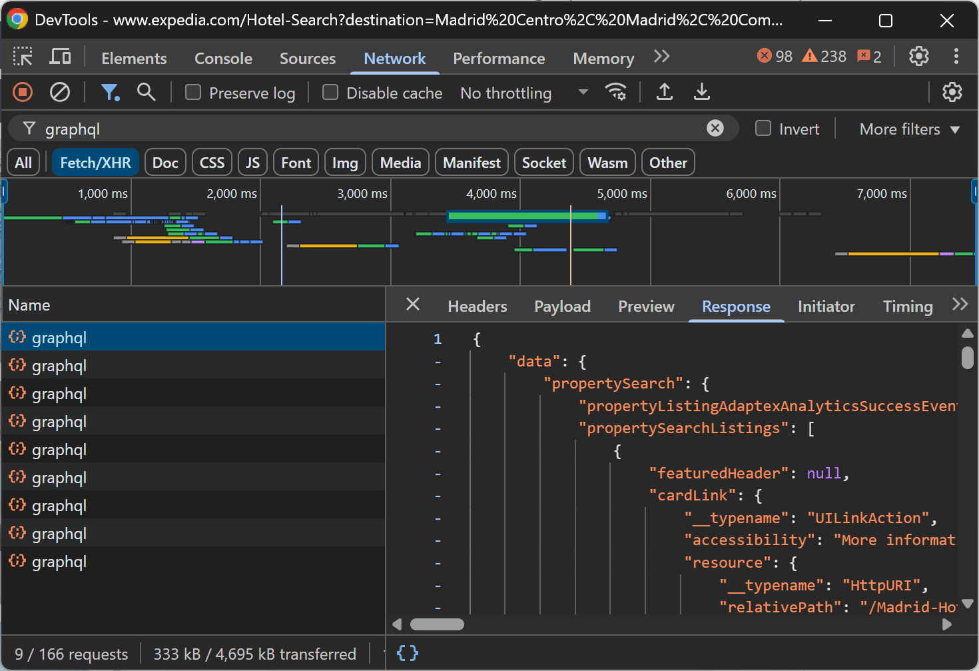Viewport: 979px width, 671px height.
Task: Show more DevTools panels chevron
Action: click(x=661, y=57)
